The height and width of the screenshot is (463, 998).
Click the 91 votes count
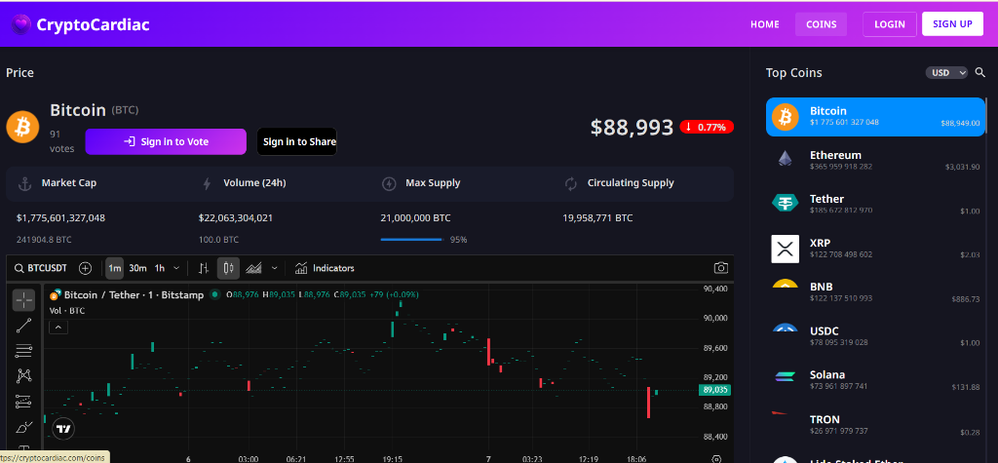pos(61,141)
